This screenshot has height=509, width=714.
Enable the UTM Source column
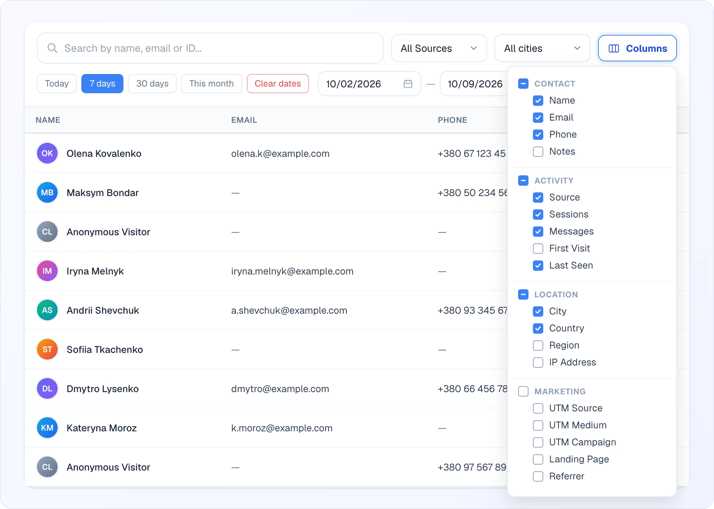click(538, 408)
